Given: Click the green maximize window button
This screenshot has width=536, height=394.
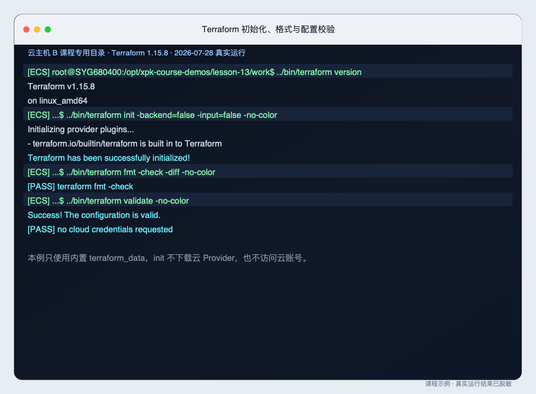Looking at the screenshot, I should pyautogui.click(x=48, y=29).
